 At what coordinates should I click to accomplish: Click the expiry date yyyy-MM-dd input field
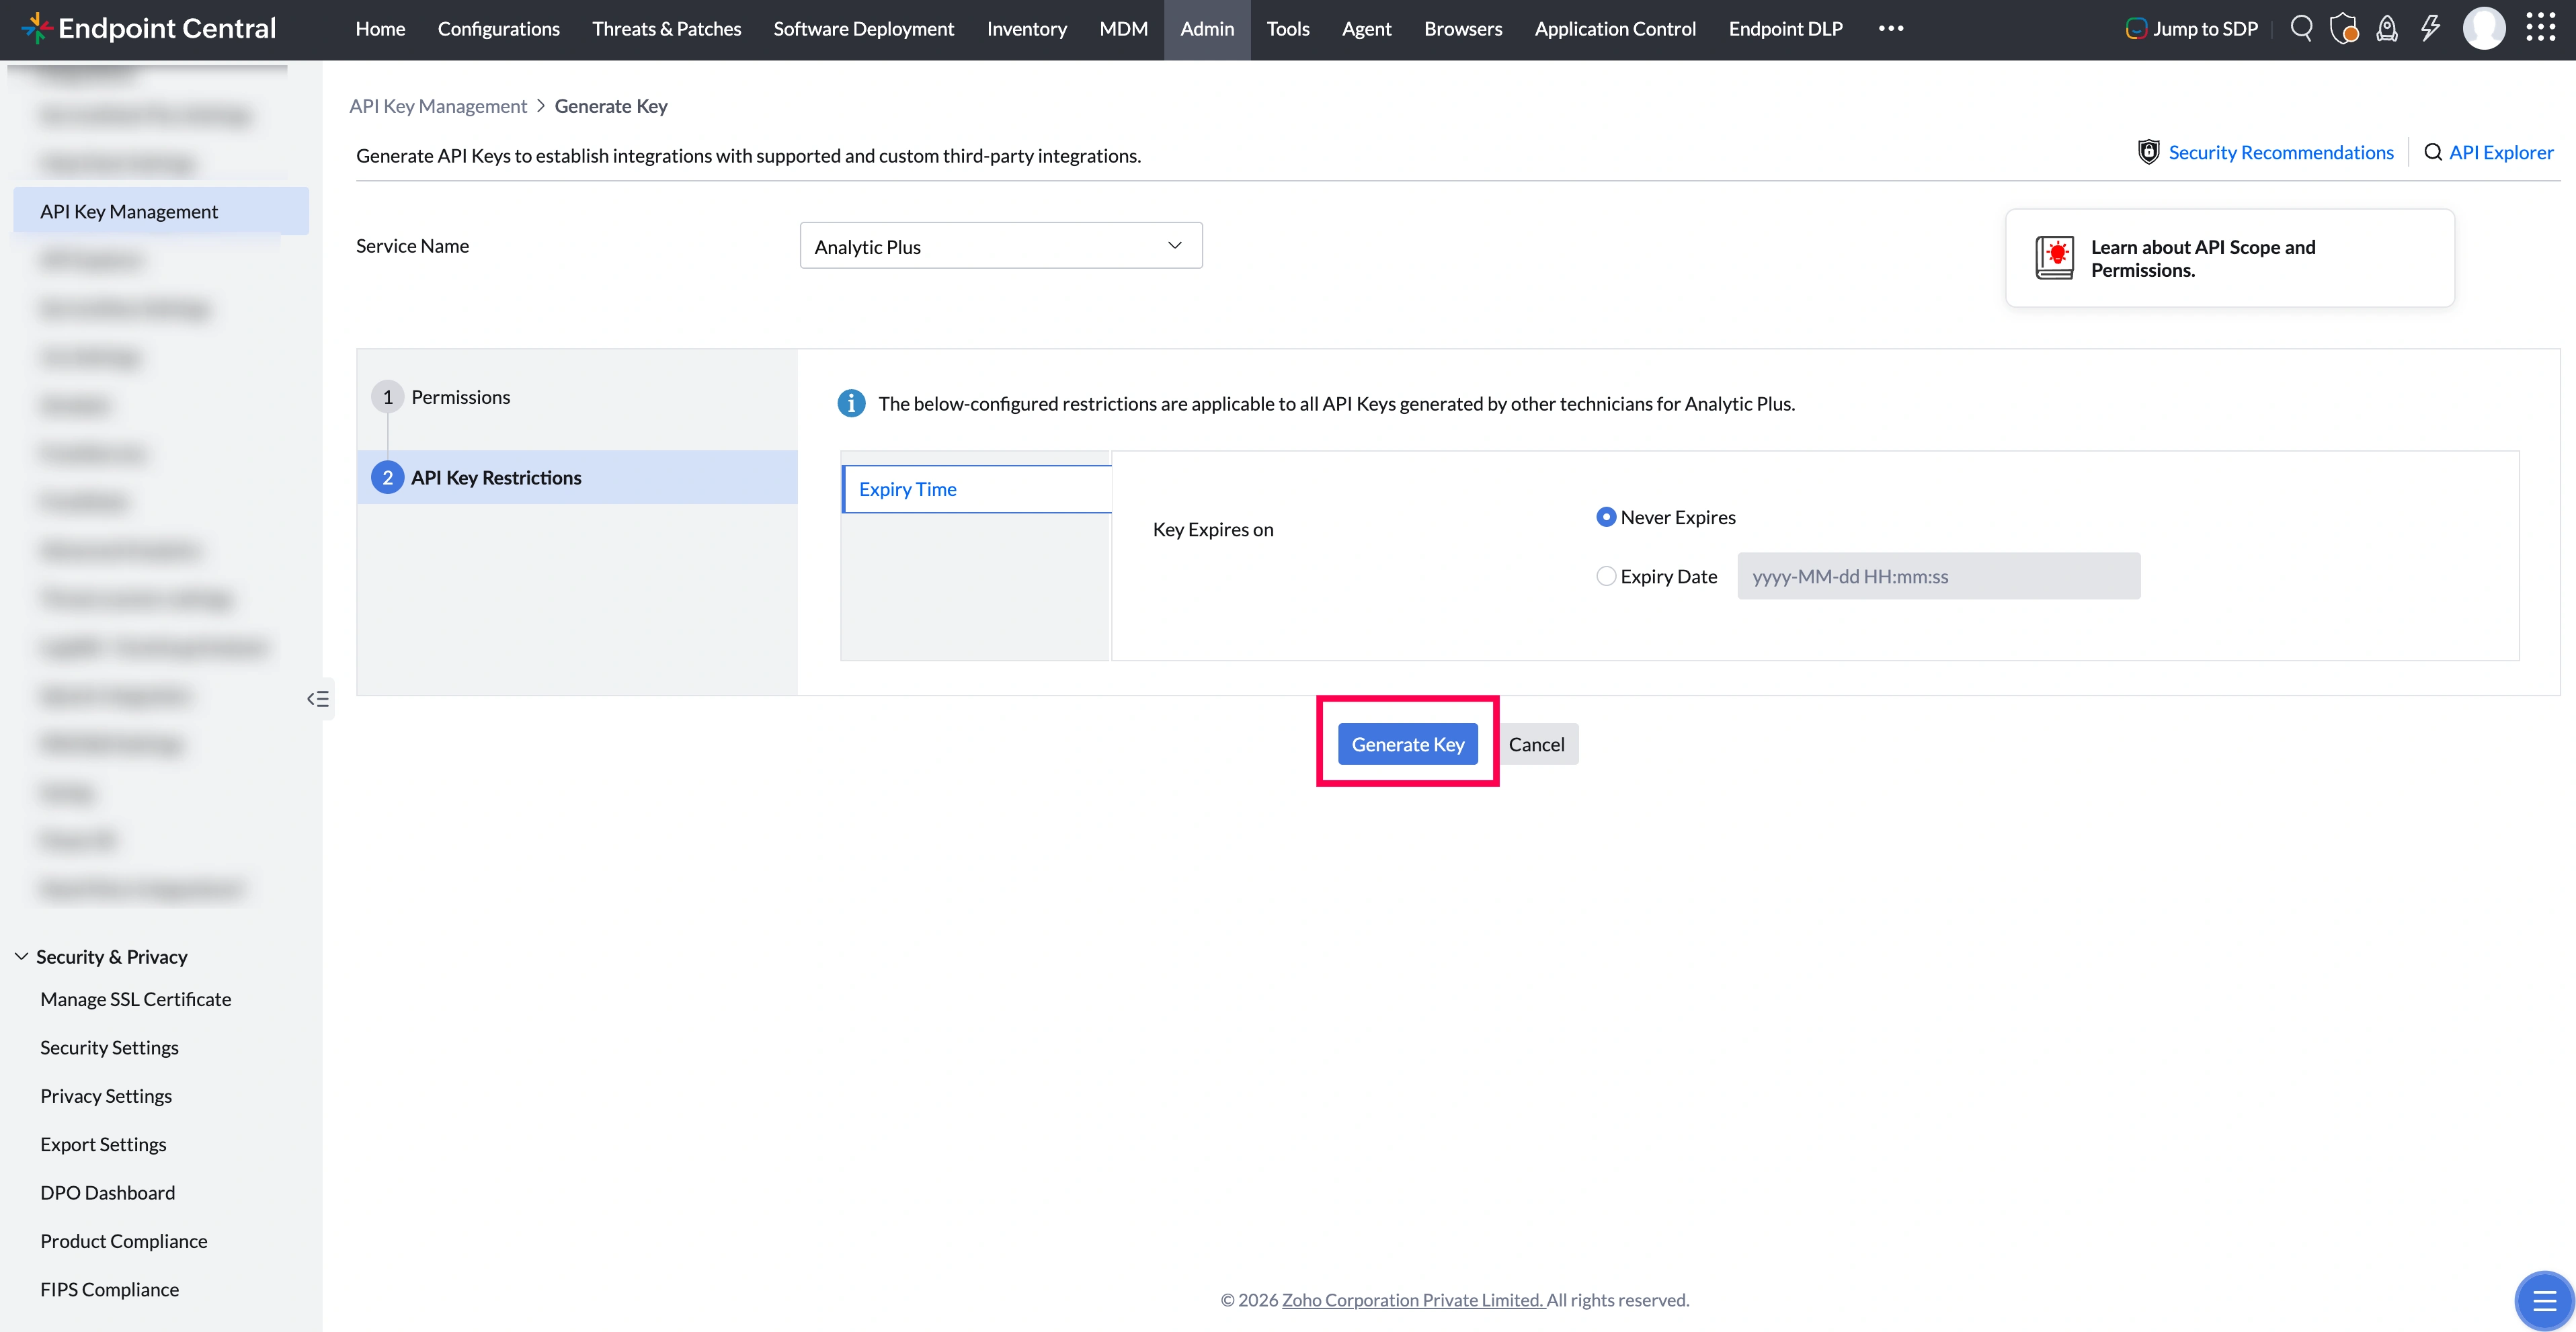pyautogui.click(x=1938, y=576)
